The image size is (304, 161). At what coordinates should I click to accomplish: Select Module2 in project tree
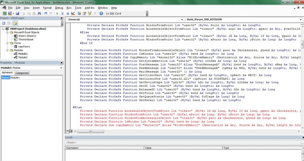click(23, 57)
